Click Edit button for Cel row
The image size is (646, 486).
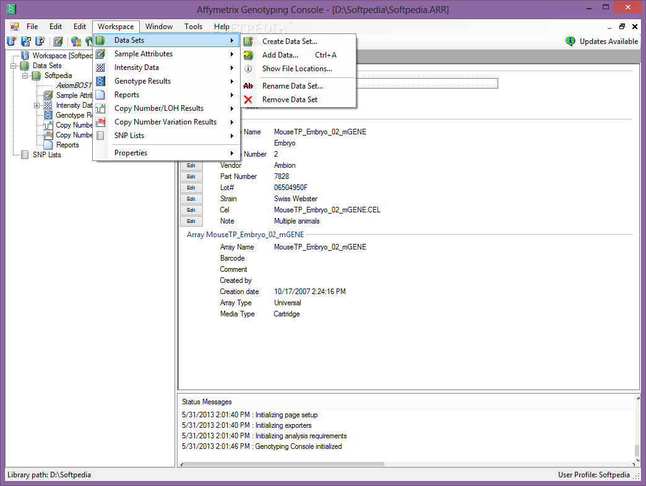(x=191, y=210)
